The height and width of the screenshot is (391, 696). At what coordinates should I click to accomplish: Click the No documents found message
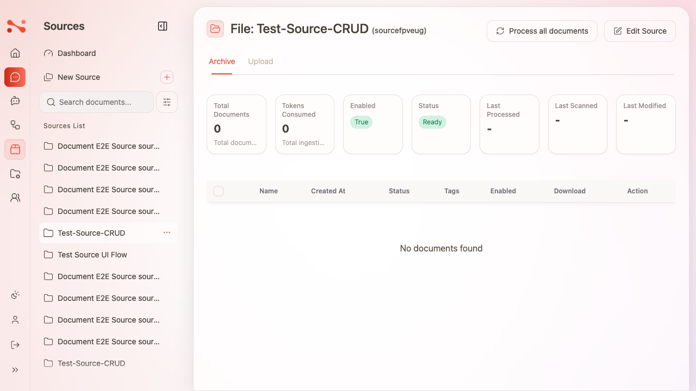(441, 248)
